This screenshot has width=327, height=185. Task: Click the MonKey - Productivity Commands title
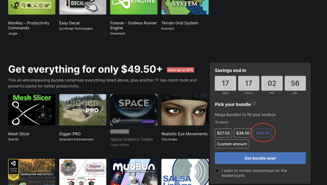tap(29, 26)
